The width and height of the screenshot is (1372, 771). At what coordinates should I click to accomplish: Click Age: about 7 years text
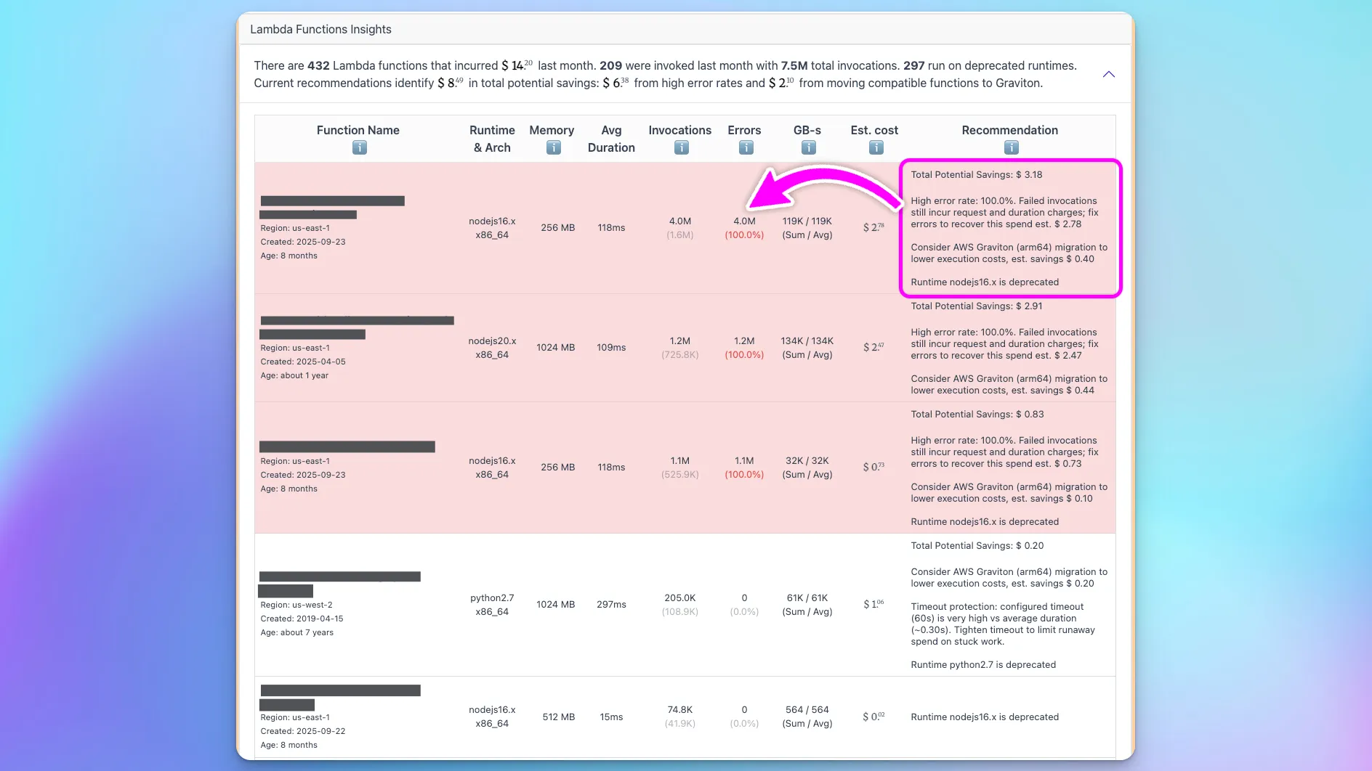[x=296, y=632]
